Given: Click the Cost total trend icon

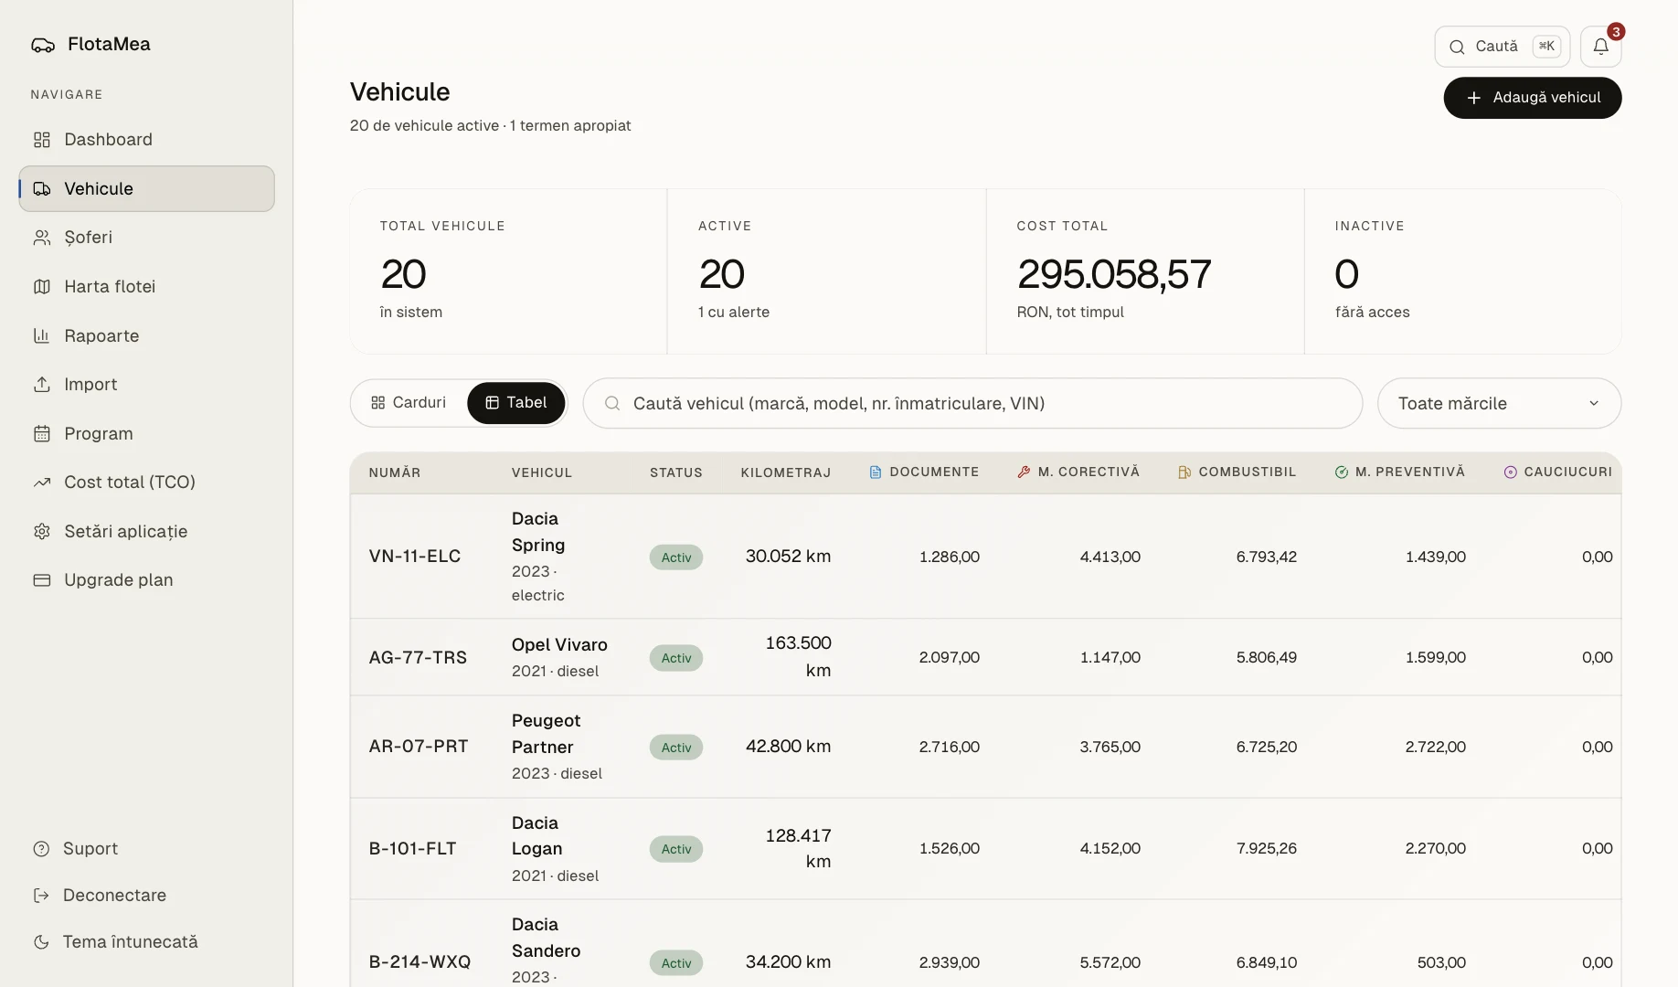Looking at the screenshot, I should (x=42, y=483).
